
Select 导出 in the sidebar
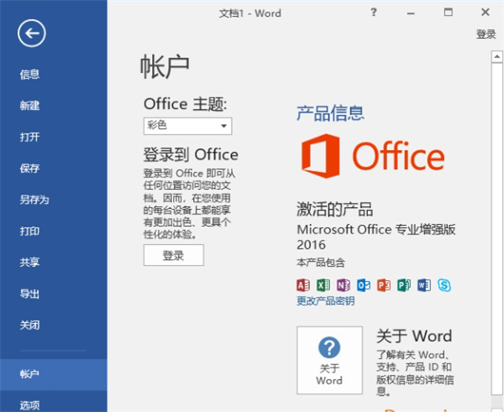29,294
